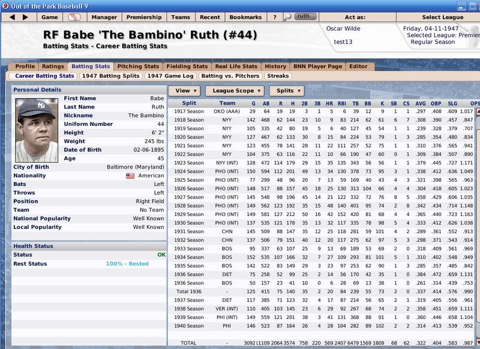Open the League Scope dropdown
The image size is (480, 349).
[234, 91]
